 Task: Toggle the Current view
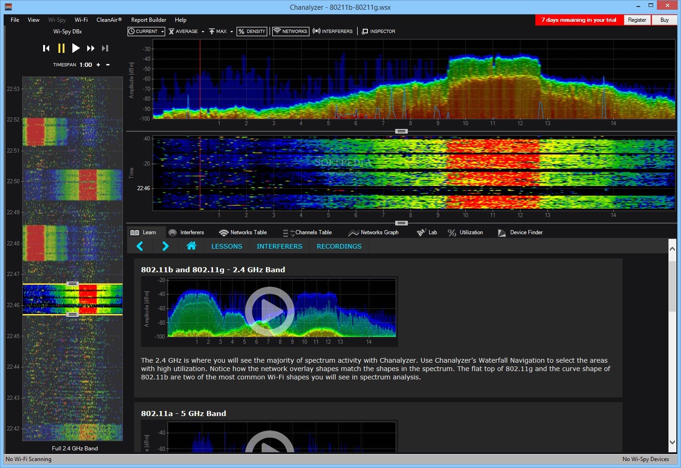(x=144, y=32)
